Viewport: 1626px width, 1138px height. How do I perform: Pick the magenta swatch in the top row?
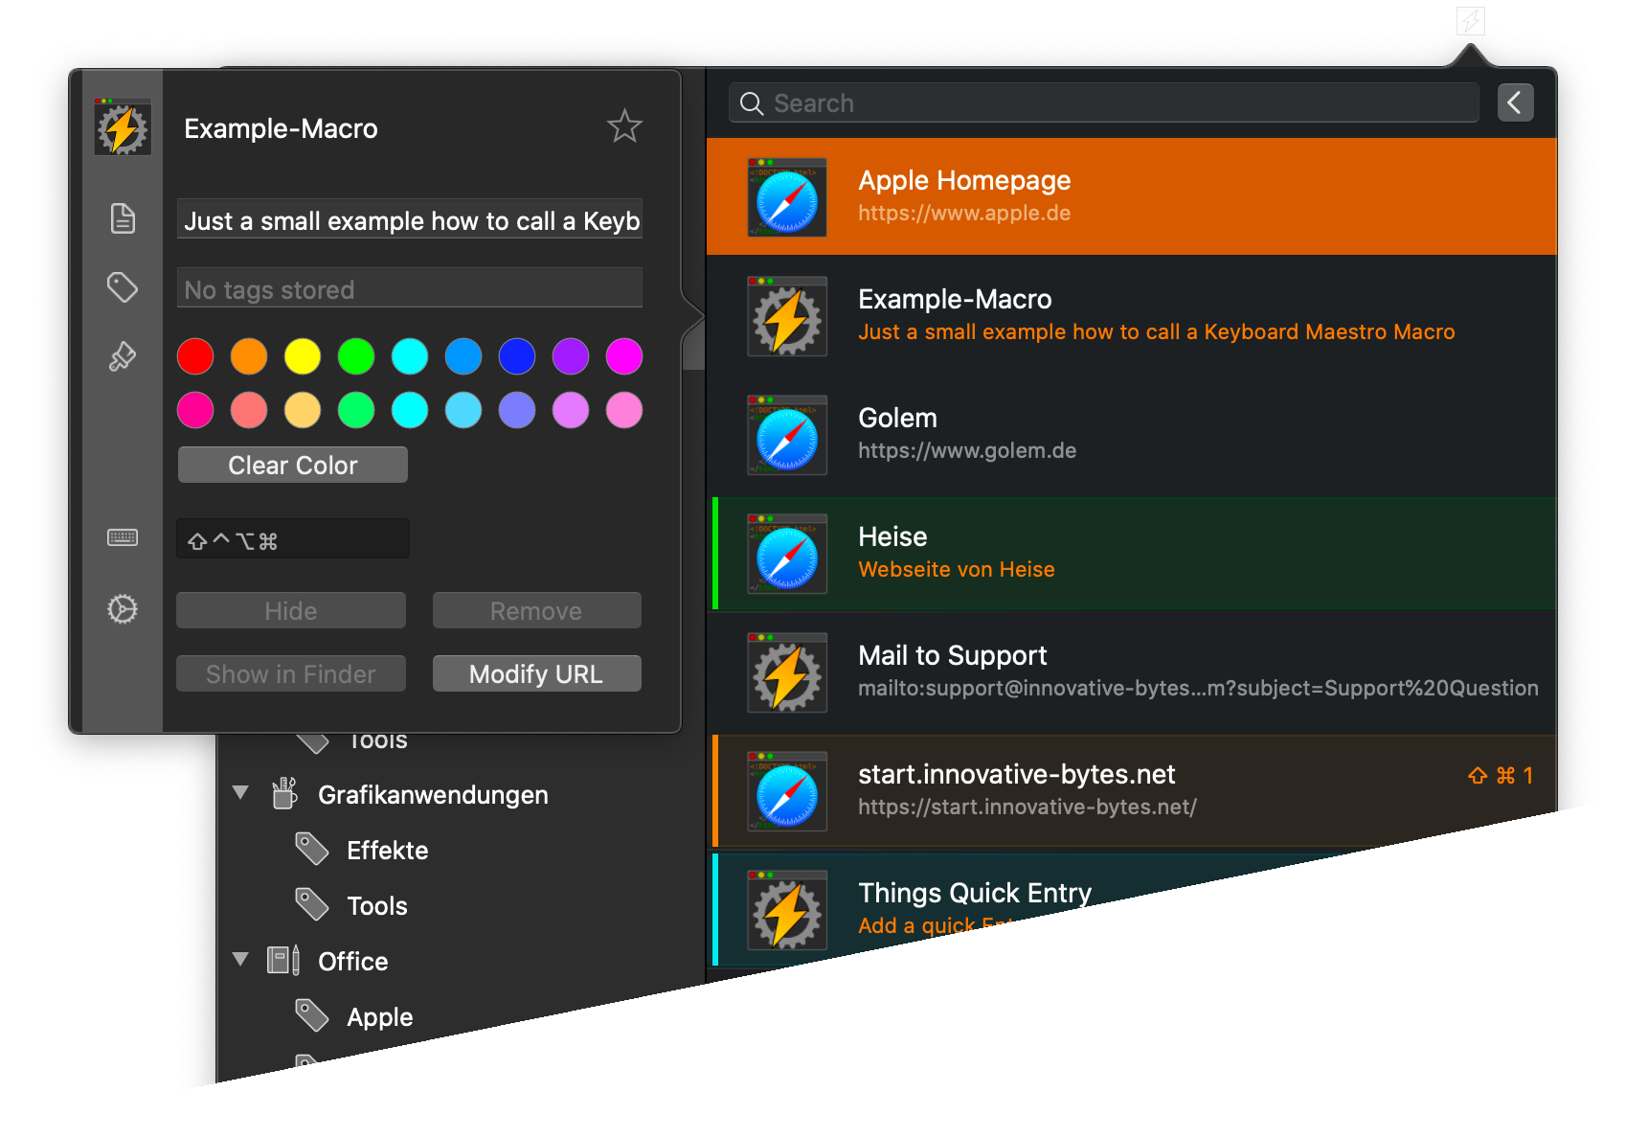tap(624, 356)
